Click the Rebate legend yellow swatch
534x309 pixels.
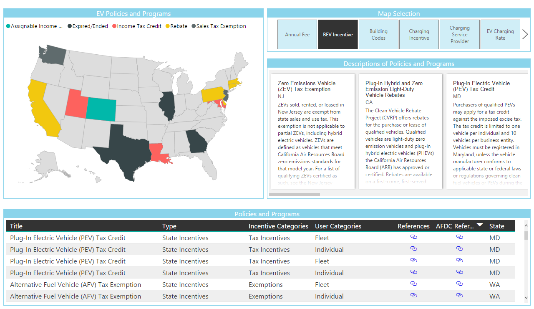(168, 26)
